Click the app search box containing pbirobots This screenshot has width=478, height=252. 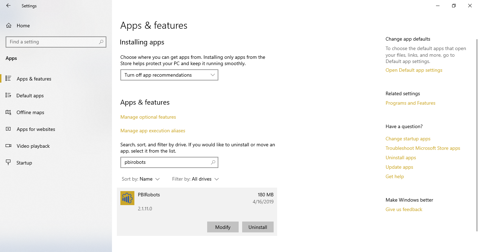tap(169, 162)
